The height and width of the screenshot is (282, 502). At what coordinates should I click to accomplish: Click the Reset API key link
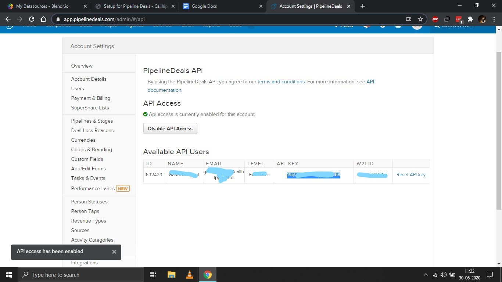[411, 175]
